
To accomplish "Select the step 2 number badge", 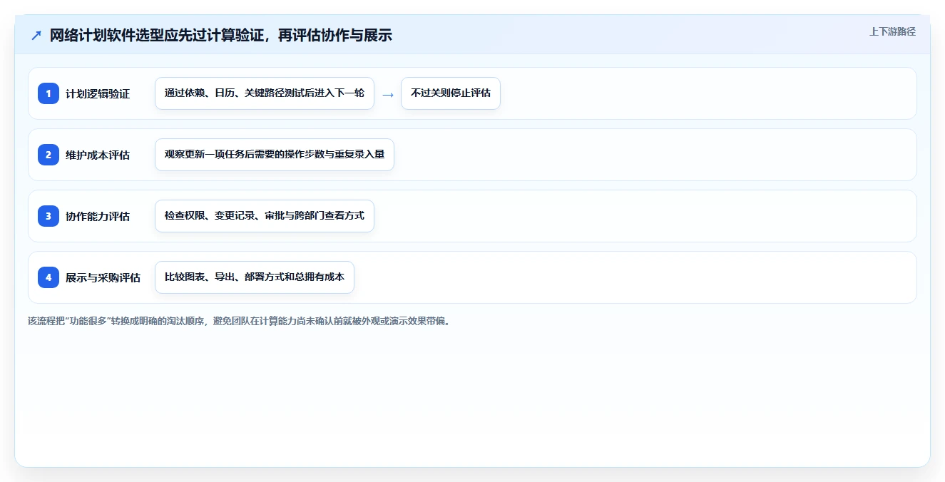I will pyautogui.click(x=48, y=155).
